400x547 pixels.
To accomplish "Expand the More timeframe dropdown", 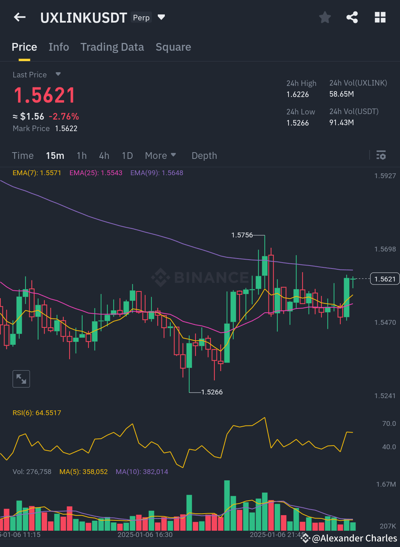I will pos(160,156).
